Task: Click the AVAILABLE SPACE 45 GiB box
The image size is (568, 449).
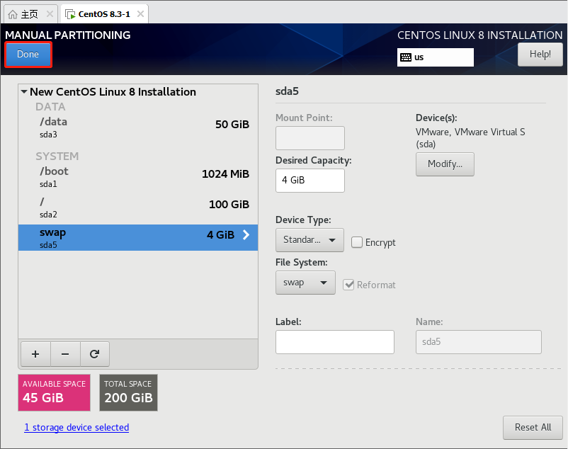Action: (54, 392)
